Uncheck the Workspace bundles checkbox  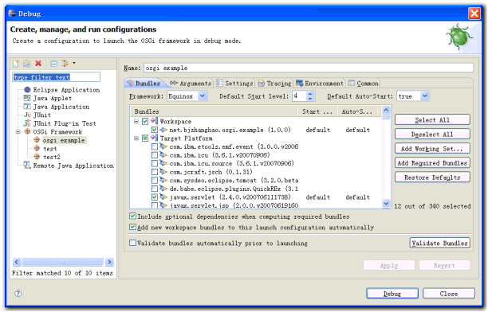coord(145,121)
